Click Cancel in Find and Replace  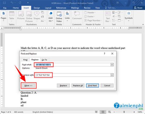pos(107,86)
